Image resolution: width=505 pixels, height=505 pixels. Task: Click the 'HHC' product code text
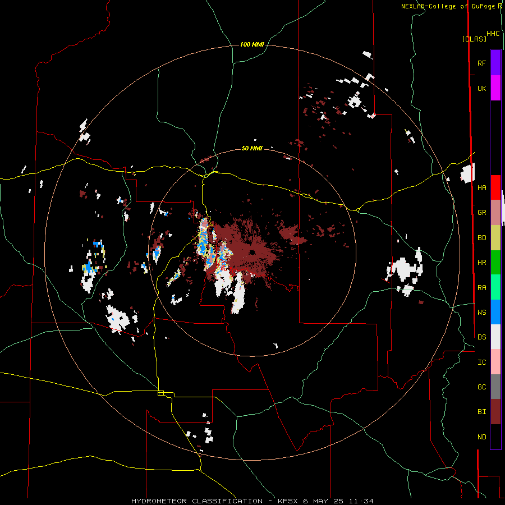pos(493,34)
